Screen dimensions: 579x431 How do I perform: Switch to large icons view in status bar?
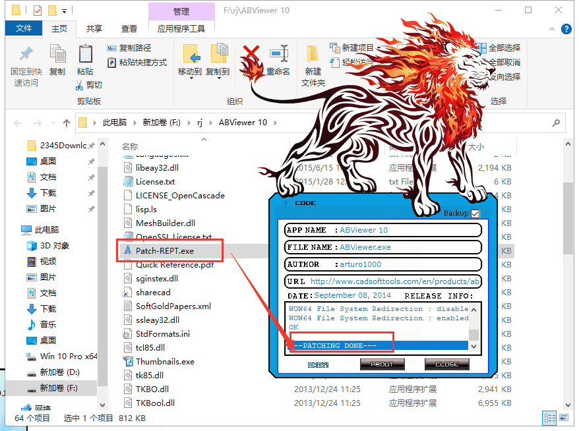564,418
